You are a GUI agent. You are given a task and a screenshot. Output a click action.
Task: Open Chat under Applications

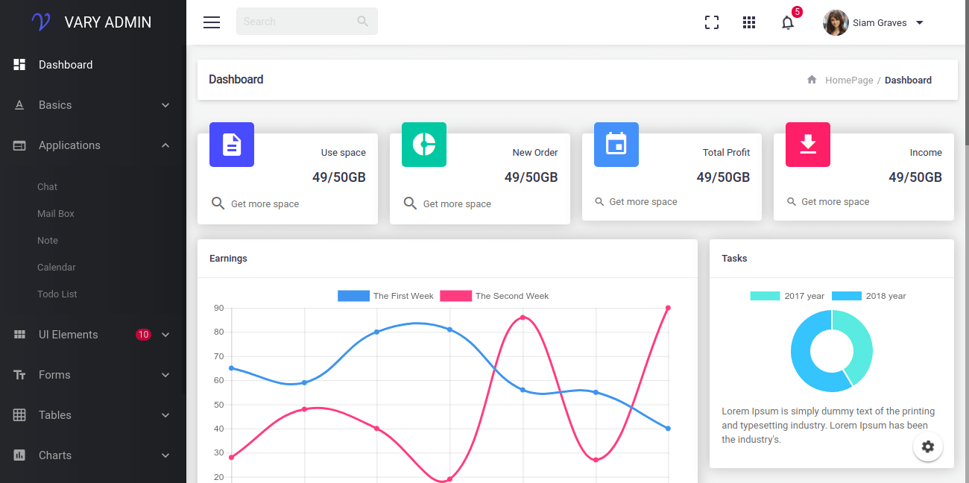point(47,187)
